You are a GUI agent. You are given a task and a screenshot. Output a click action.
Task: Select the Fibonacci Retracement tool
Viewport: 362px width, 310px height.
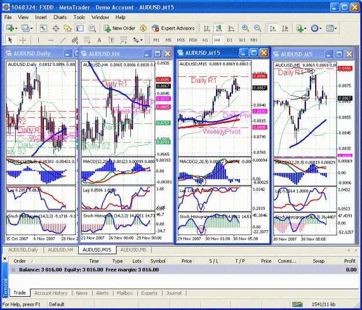coord(87,40)
